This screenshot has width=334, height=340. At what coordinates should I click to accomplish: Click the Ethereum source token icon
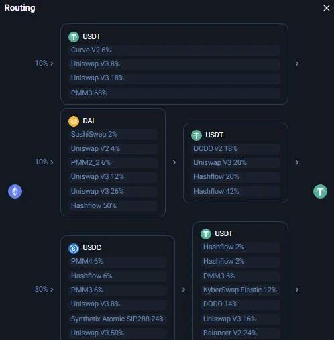pyautogui.click(x=15, y=191)
